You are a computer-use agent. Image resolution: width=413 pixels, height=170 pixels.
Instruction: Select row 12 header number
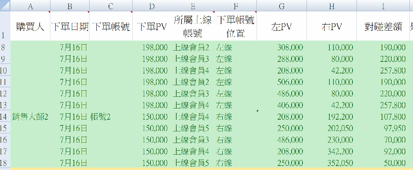pyautogui.click(x=5, y=93)
